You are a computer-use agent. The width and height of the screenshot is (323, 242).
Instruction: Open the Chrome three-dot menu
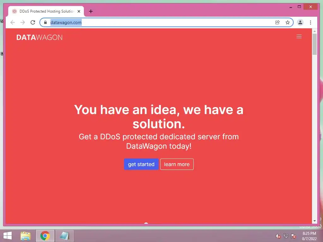[310, 22]
